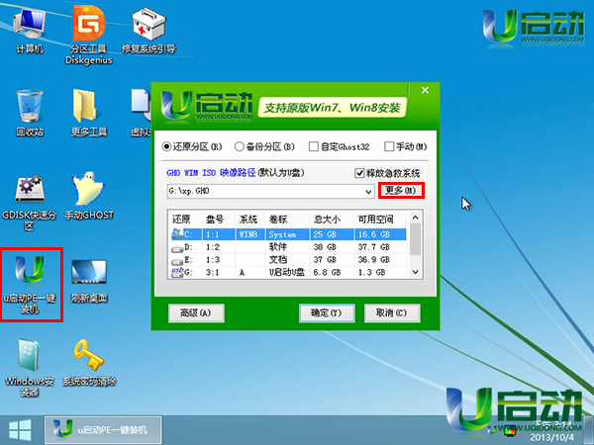Click the Windows Start button
Viewport: 594px width, 445px height.
coord(20,430)
